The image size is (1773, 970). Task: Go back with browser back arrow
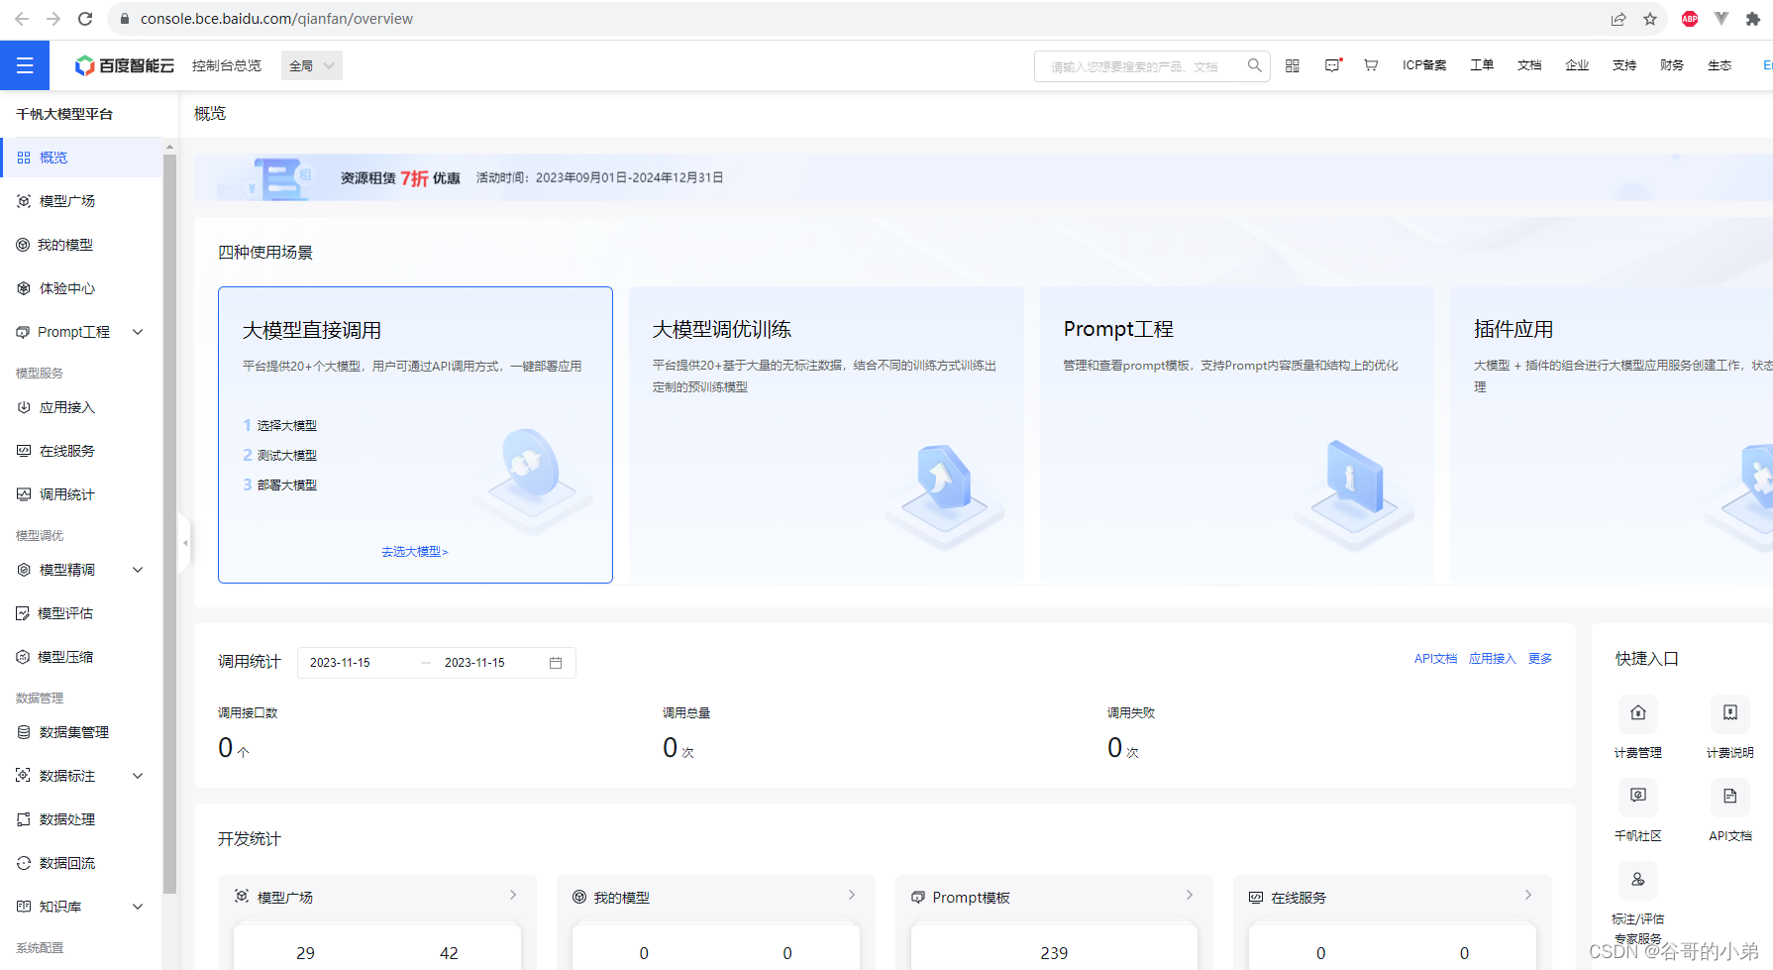pos(22,19)
